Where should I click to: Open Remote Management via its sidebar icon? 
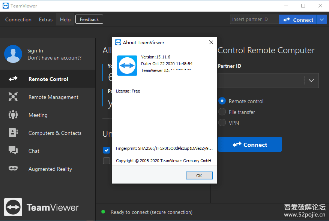click(x=13, y=97)
